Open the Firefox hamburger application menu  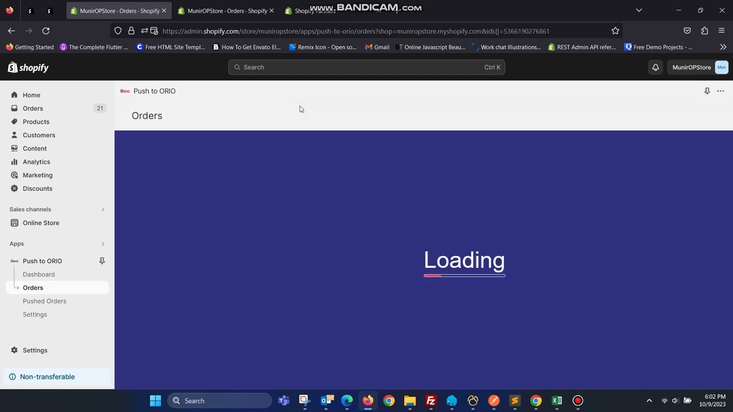(x=722, y=31)
